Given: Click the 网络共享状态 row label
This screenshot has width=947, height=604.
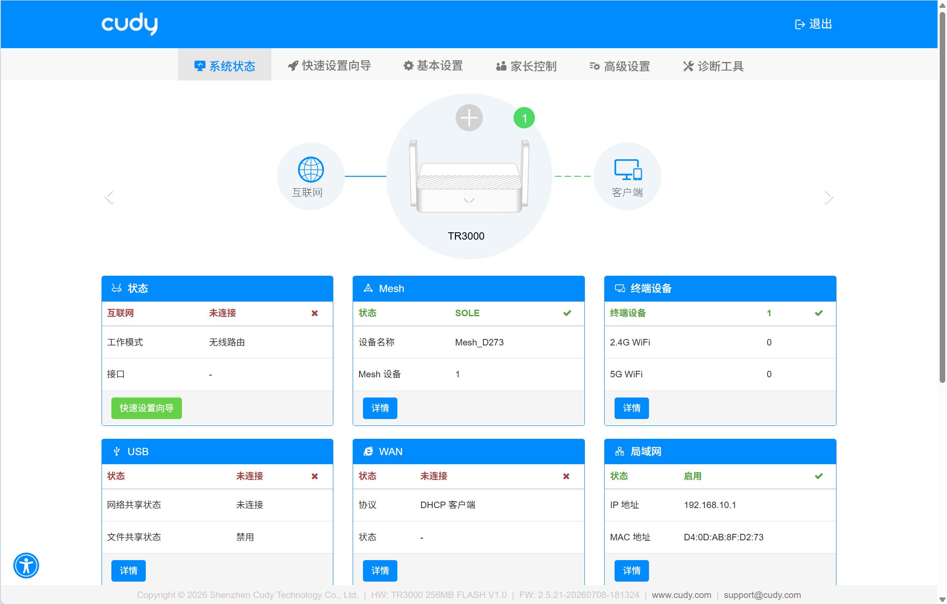Looking at the screenshot, I should coord(134,505).
